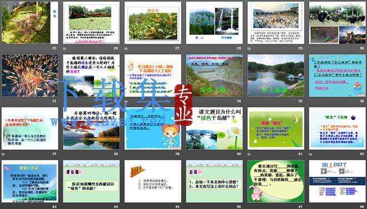Click slide 48 with 第1PPT logo
Screen dimensions: 367x209
click(x=338, y=181)
